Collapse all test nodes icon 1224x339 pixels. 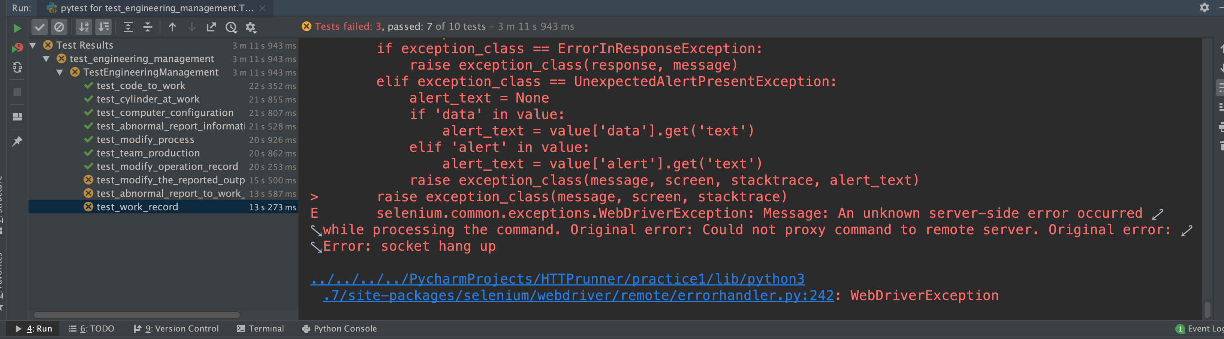click(x=148, y=27)
